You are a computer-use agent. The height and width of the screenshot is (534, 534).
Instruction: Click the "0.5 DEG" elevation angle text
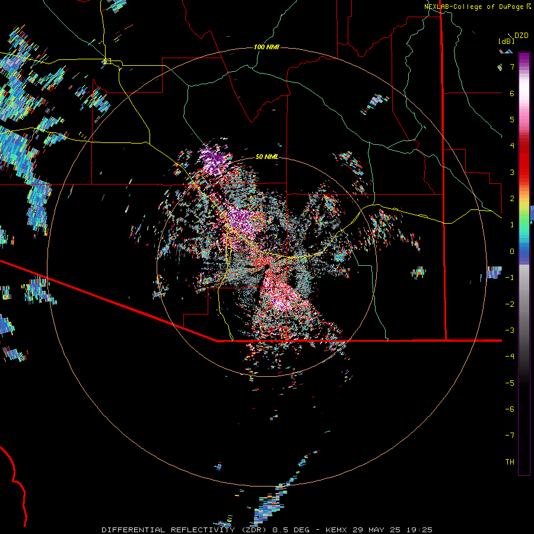[291, 530]
